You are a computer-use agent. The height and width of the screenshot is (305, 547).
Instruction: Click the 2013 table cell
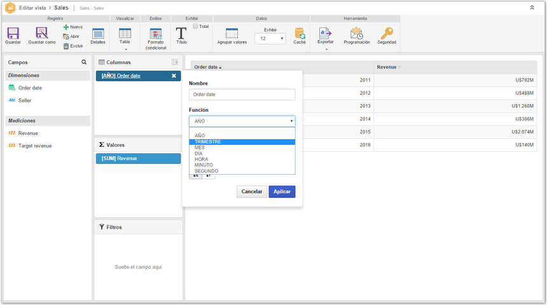365,106
